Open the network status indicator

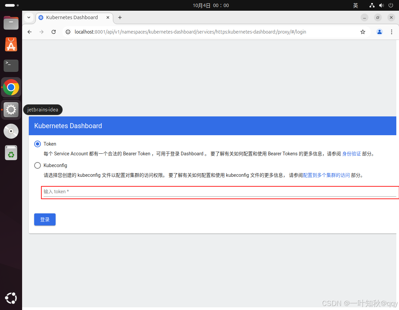(372, 5)
